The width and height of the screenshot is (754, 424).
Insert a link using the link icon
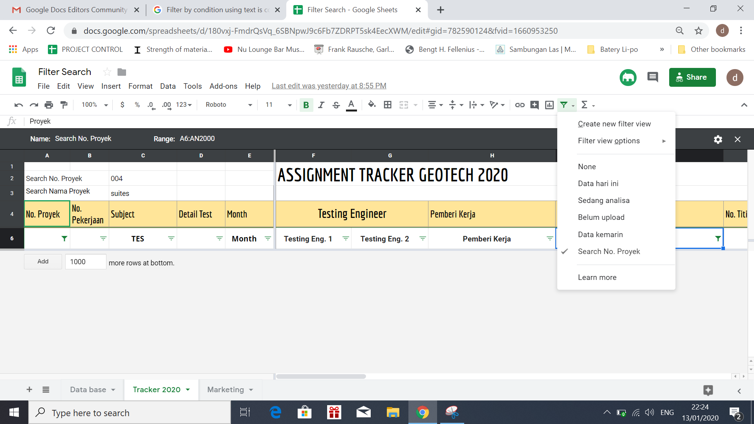(x=520, y=105)
